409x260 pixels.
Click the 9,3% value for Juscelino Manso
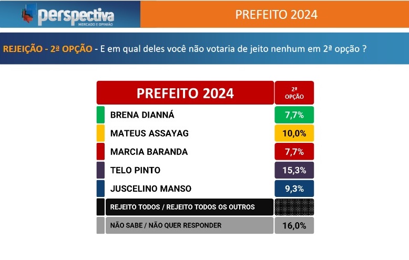point(294,189)
